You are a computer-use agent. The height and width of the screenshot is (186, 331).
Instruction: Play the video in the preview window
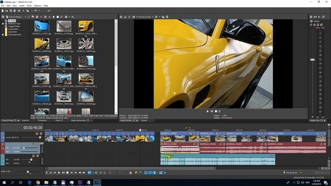click(207, 112)
